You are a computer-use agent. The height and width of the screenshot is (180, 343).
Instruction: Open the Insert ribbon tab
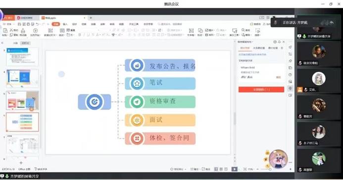pos(65,24)
